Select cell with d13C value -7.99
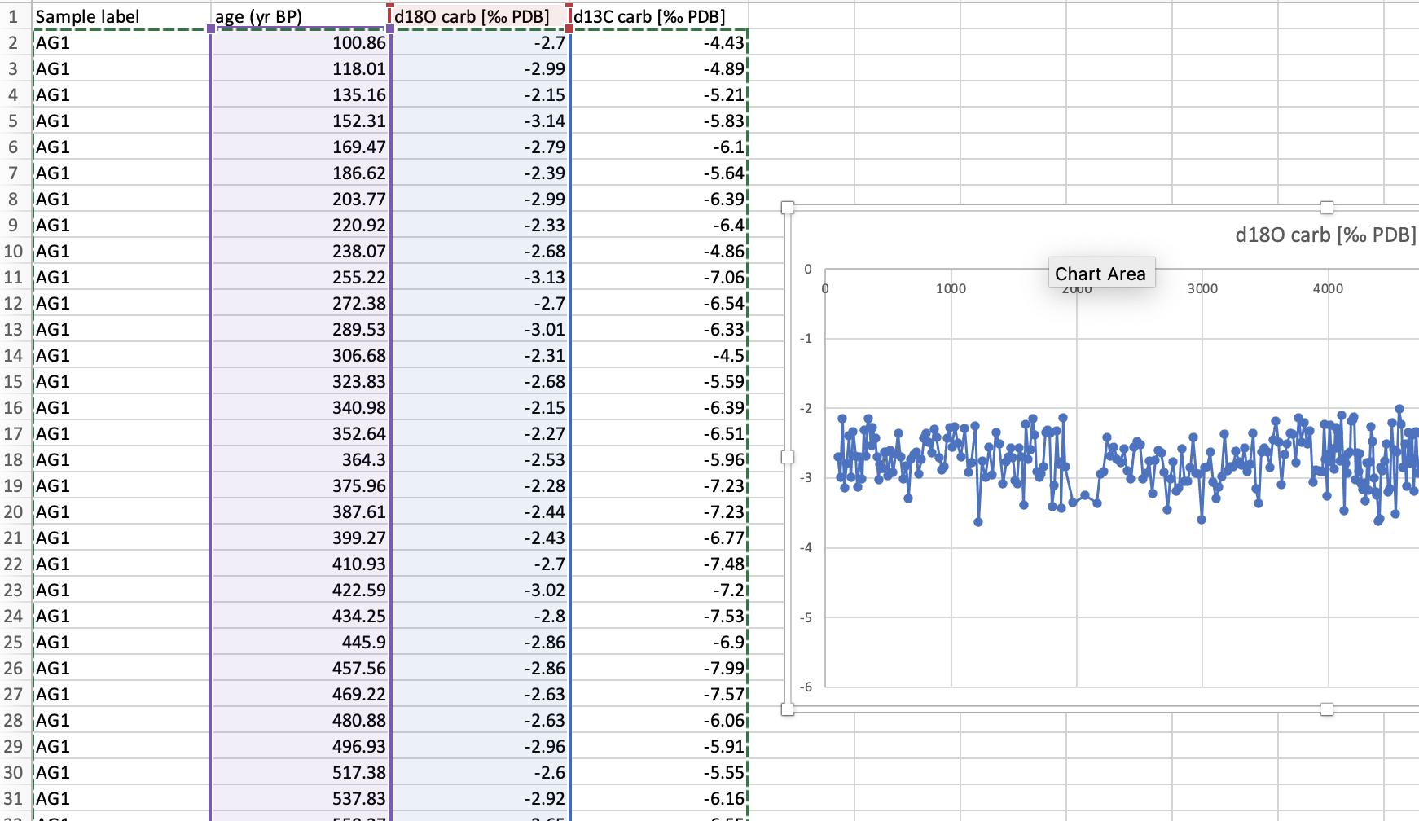Image resolution: width=1419 pixels, height=821 pixels. pyautogui.click(x=658, y=668)
